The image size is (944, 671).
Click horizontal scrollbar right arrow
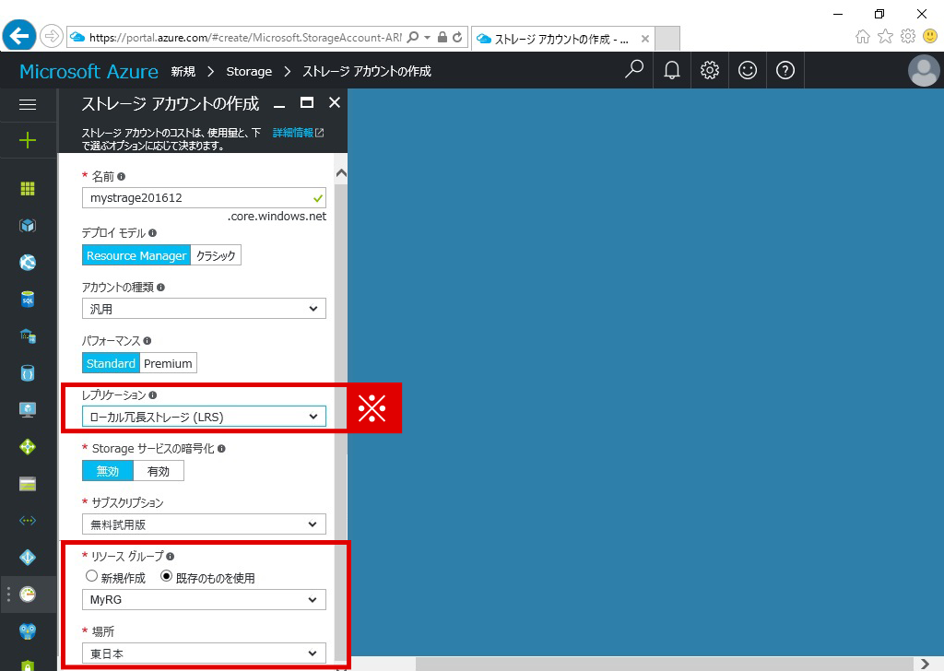(x=926, y=664)
